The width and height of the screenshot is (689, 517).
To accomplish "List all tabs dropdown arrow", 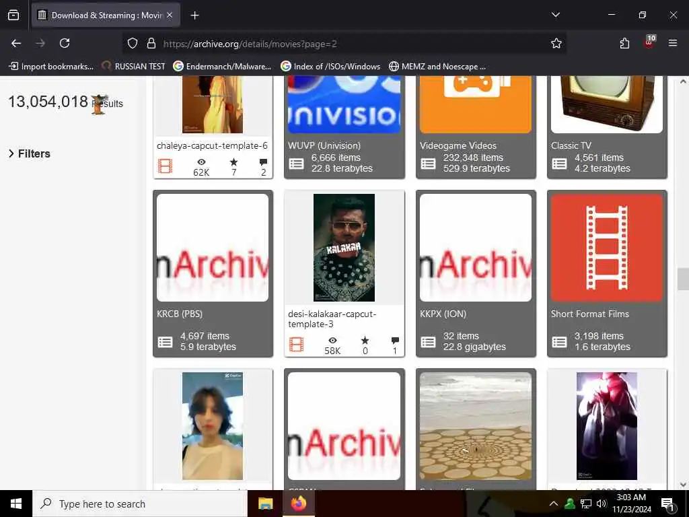I will tap(555, 15).
